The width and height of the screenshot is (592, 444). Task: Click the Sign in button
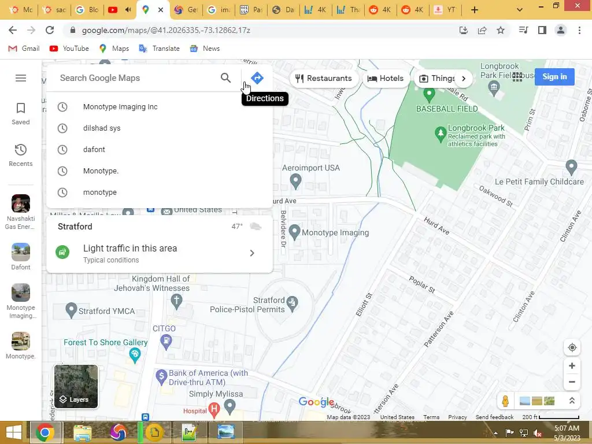click(554, 77)
